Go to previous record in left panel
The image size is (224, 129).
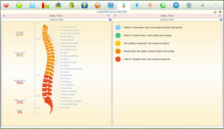pyautogui.click(x=4, y=16)
